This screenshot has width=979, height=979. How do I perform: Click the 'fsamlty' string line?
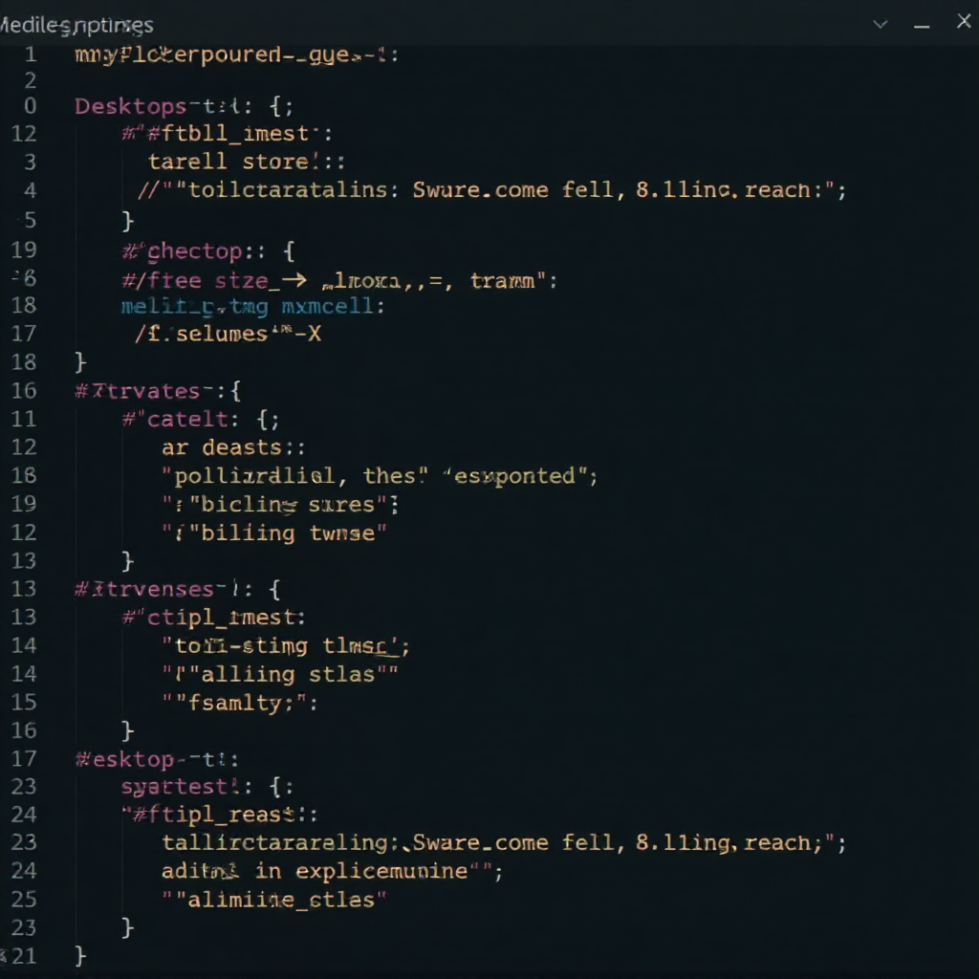(x=240, y=703)
